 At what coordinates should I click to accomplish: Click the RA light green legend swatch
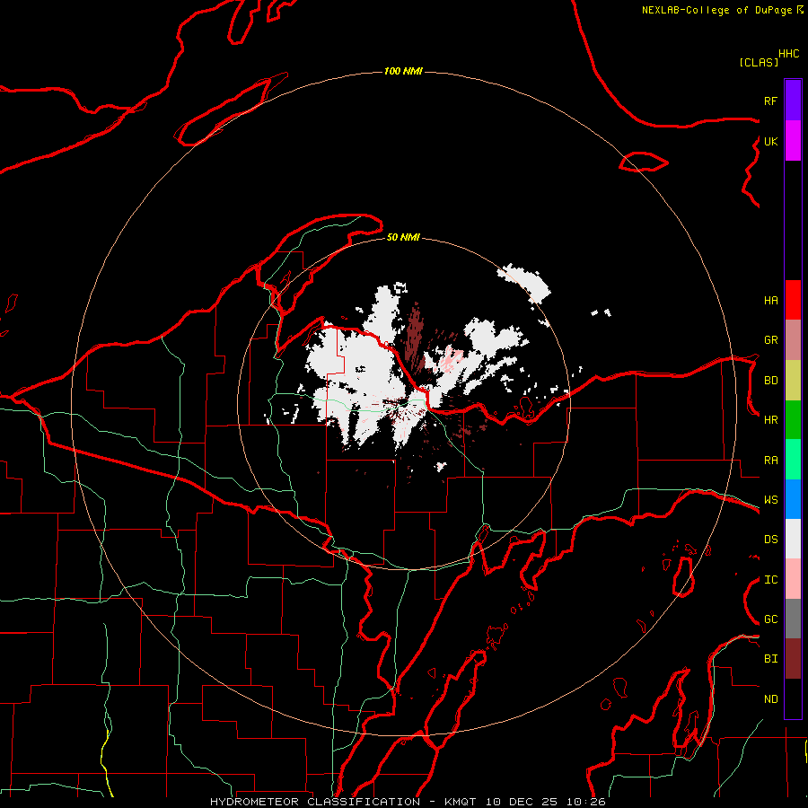(793, 460)
